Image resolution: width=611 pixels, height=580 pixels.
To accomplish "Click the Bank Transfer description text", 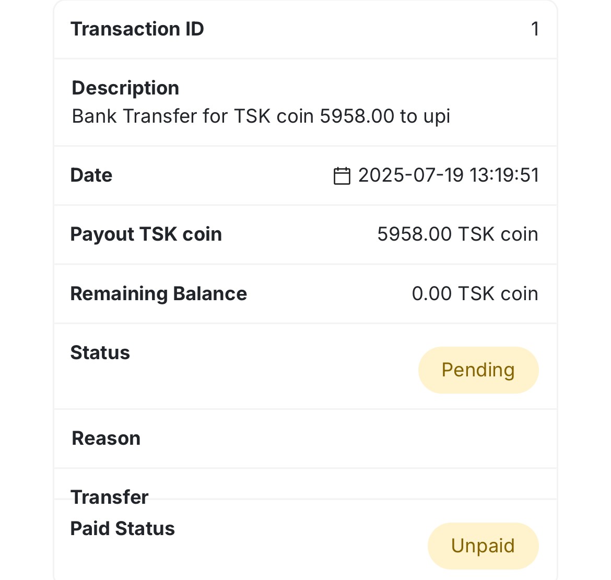I will 261,116.
